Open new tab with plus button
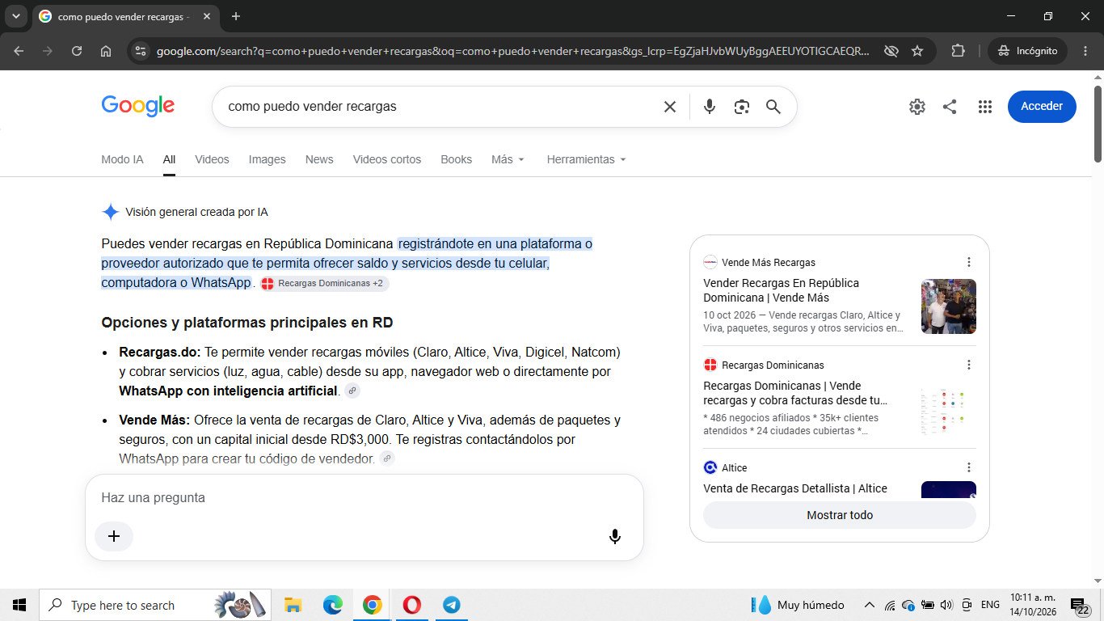The height and width of the screenshot is (621, 1104). pyautogui.click(x=235, y=16)
